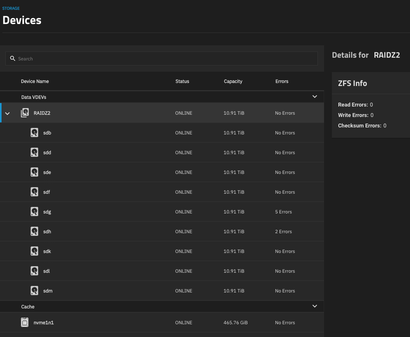Image resolution: width=410 pixels, height=337 pixels.
Task: Select the sdd device name
Action: (47, 153)
